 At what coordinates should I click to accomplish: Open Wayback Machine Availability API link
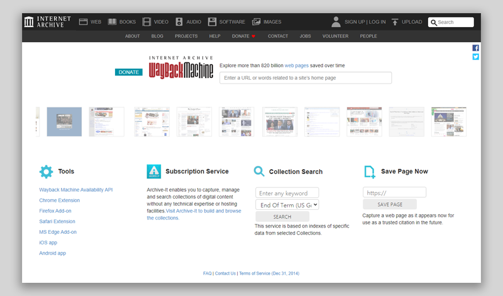point(75,190)
